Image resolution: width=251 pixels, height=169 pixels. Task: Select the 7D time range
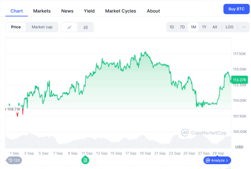[182, 27]
